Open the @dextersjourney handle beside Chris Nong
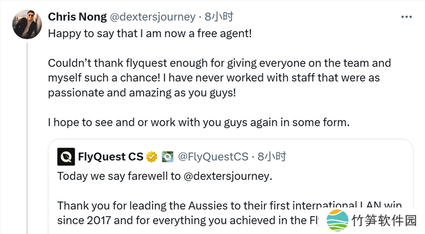This screenshot has height=234, width=425. (x=152, y=17)
